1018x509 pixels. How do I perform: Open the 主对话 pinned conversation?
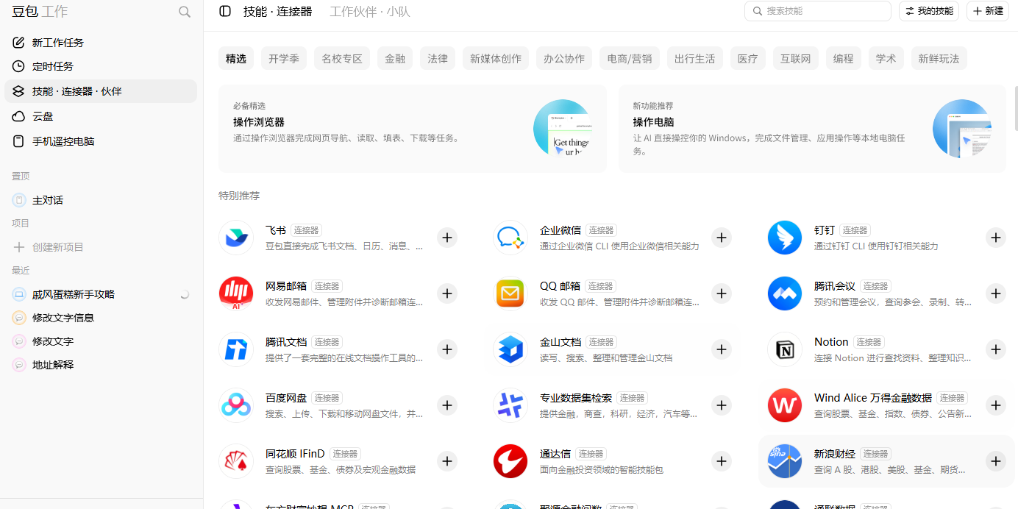pos(101,200)
